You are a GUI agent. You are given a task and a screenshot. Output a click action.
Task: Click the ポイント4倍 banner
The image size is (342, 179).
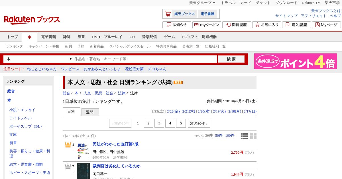point(296,61)
